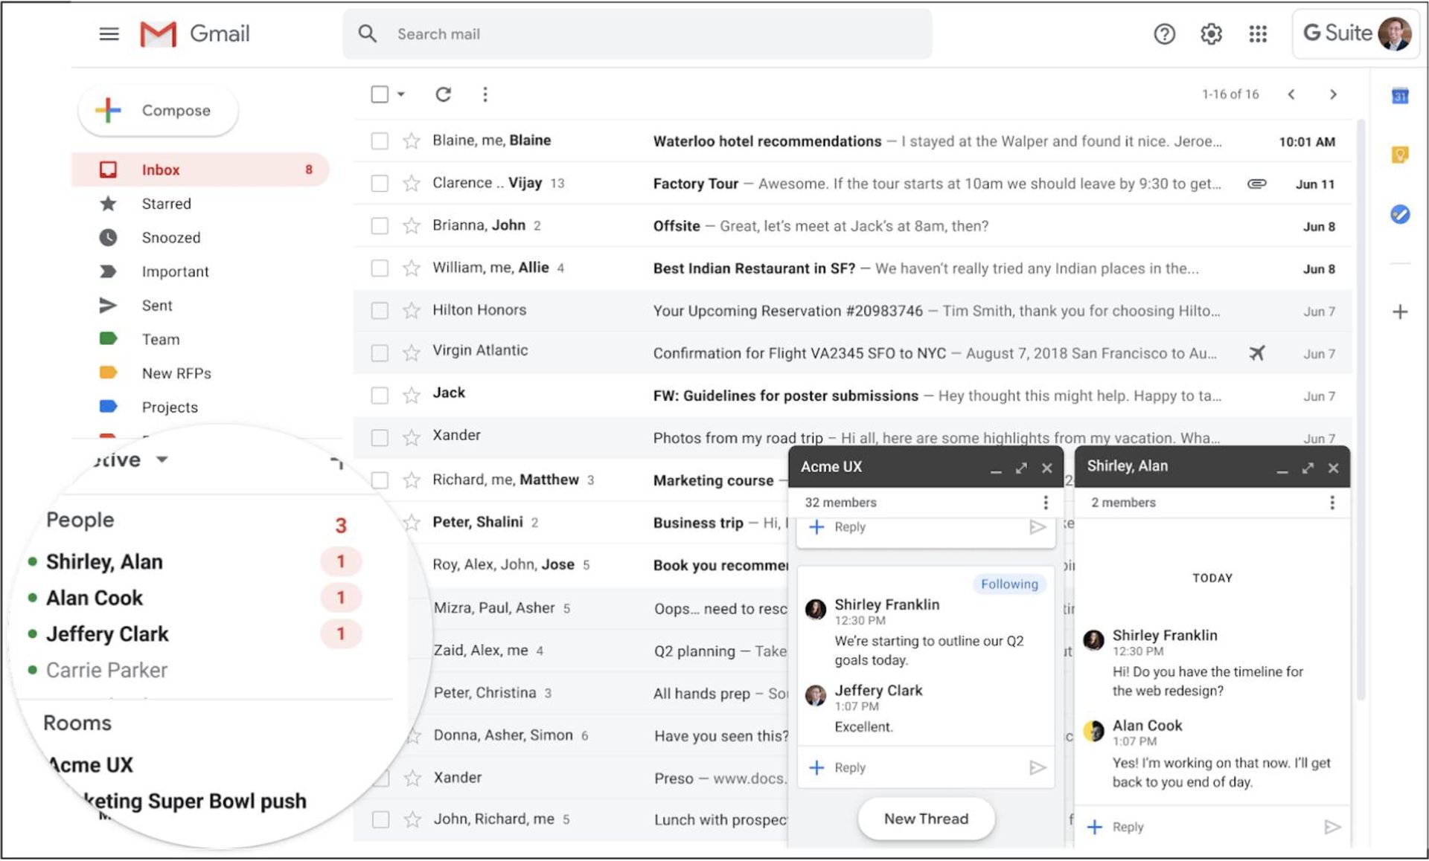Click the Search mail field
The width and height of the screenshot is (1429, 861).
click(636, 34)
